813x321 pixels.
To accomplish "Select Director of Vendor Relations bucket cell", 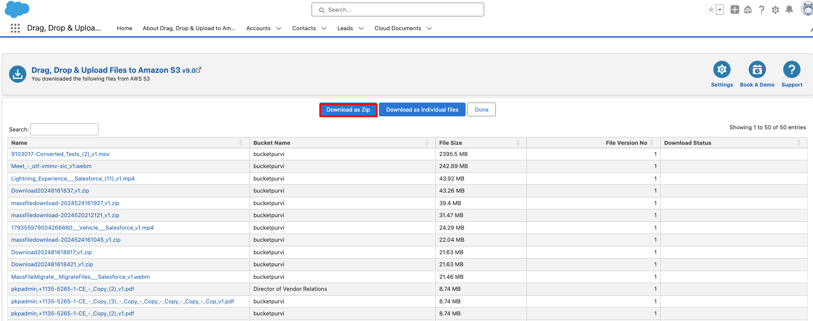I will coord(343,289).
